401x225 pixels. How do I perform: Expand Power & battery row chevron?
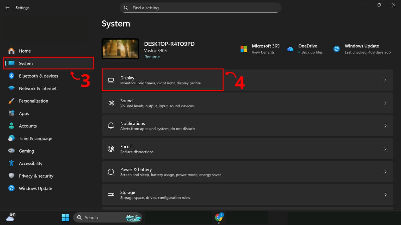click(385, 172)
